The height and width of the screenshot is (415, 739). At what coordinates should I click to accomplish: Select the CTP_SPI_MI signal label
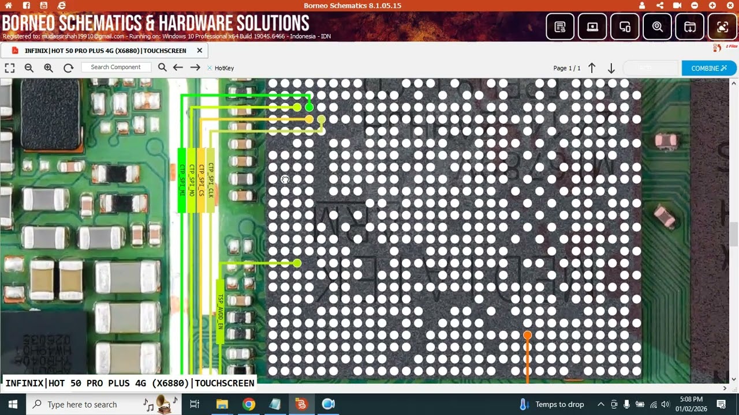coord(182,180)
